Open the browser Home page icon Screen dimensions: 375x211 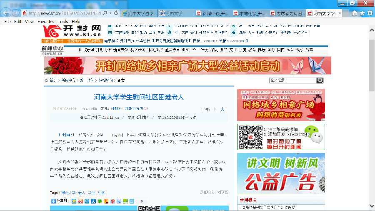point(354,13)
